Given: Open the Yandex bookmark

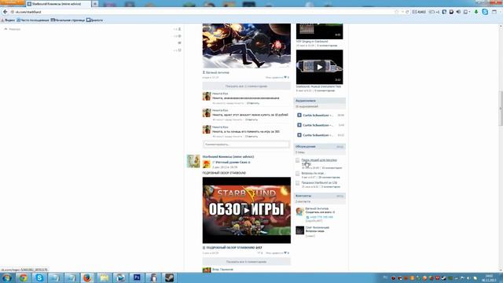Looking at the screenshot, I should (x=8, y=20).
